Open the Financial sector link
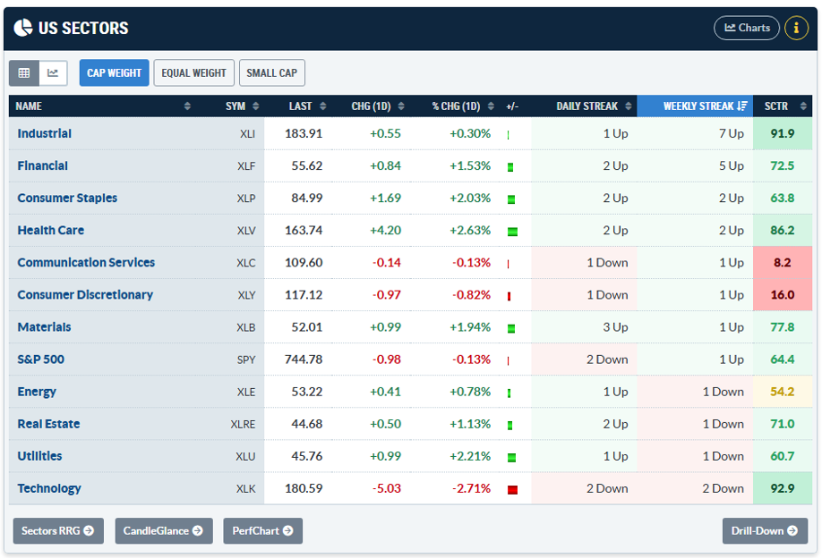 click(42, 166)
